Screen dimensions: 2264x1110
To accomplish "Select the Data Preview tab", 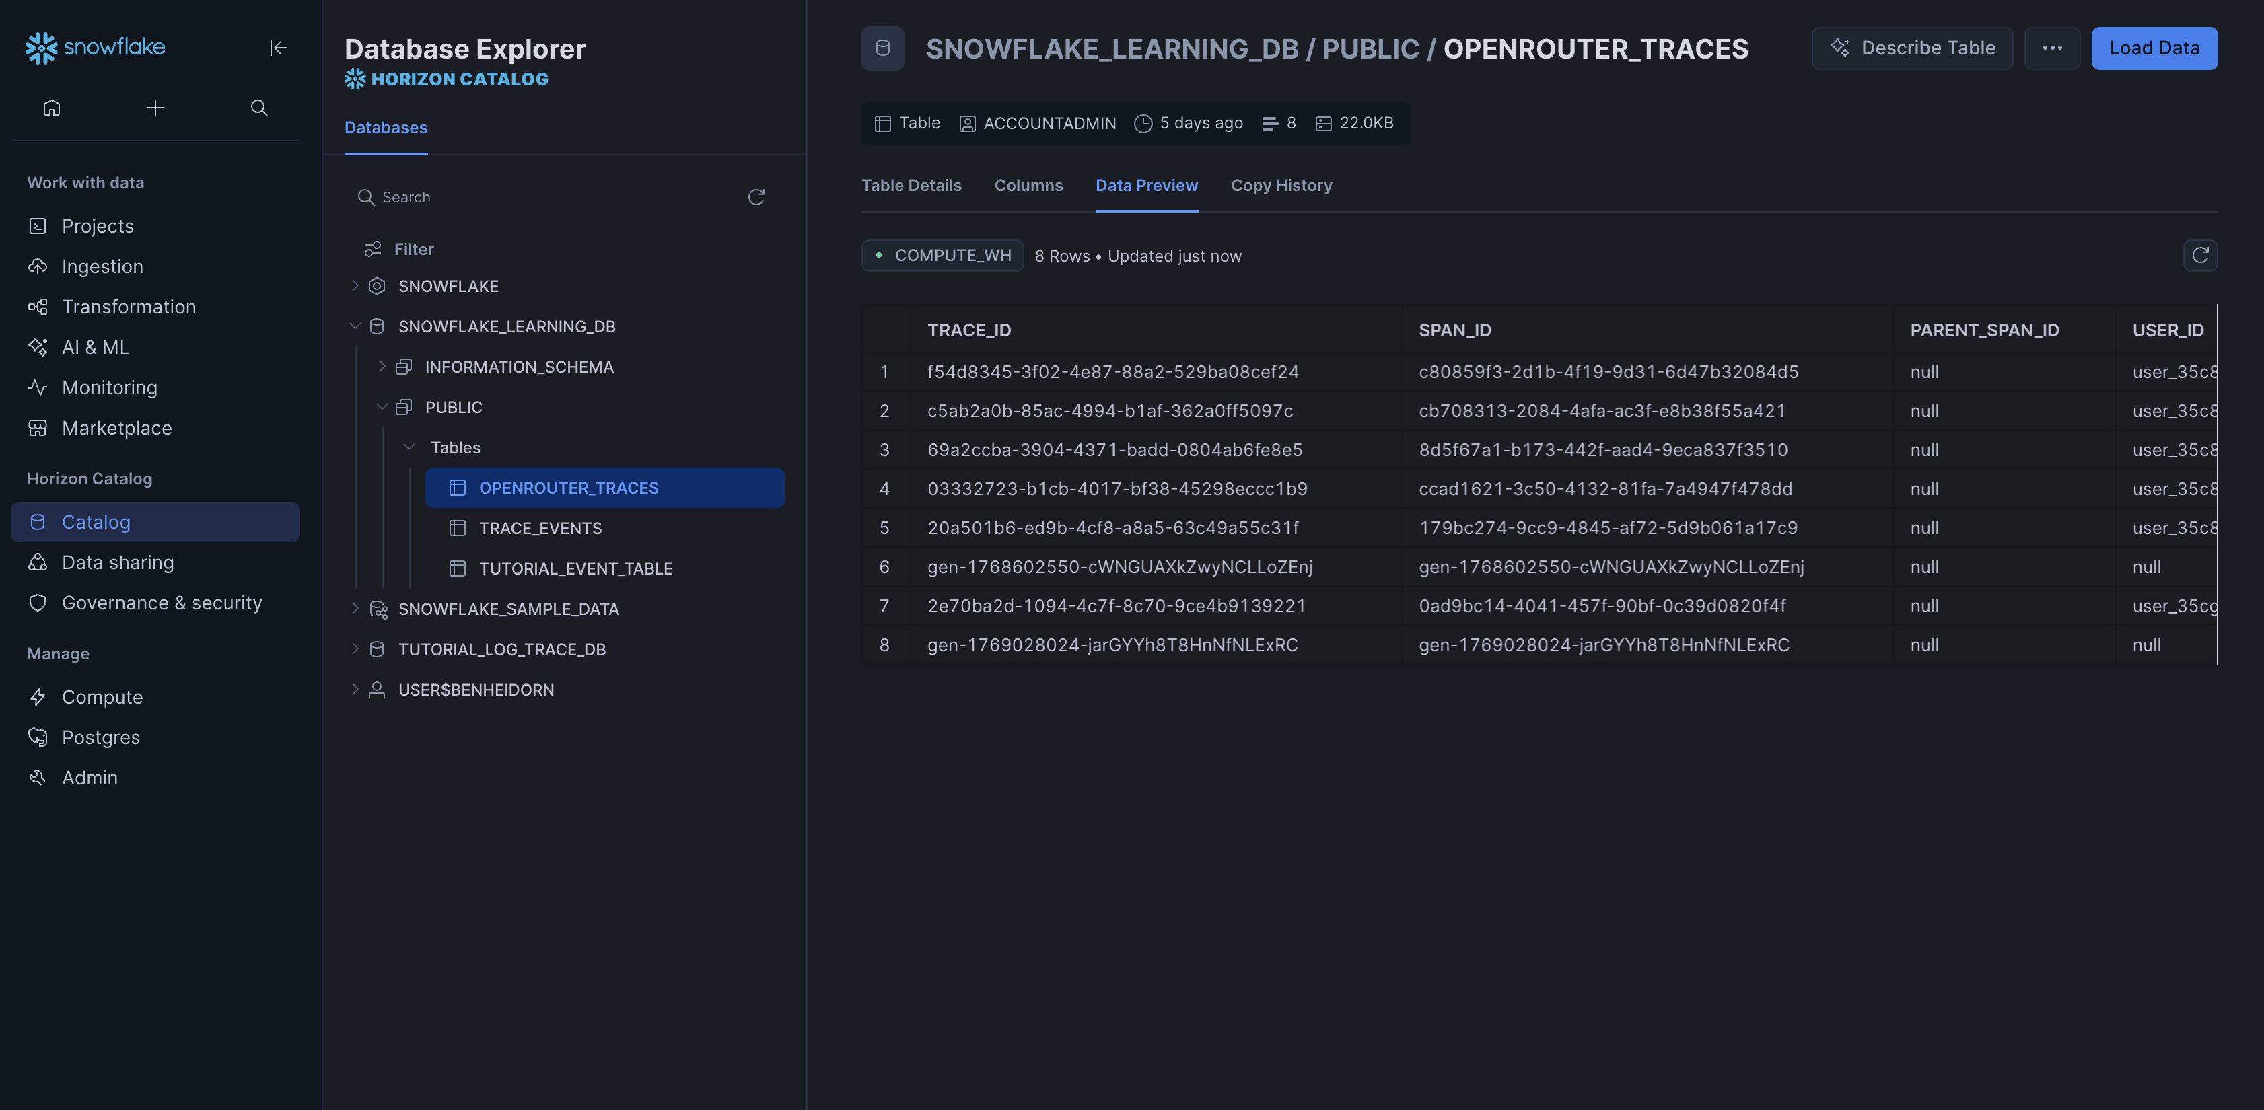I will [x=1146, y=186].
